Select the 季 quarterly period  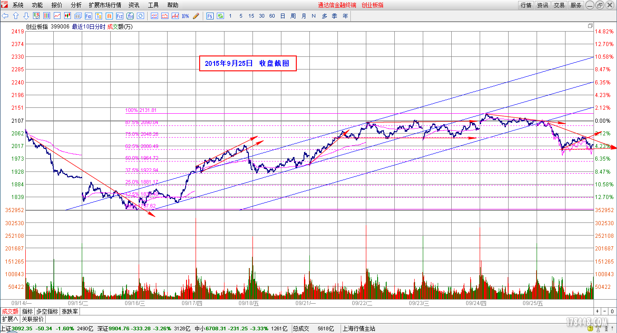coord(335,16)
